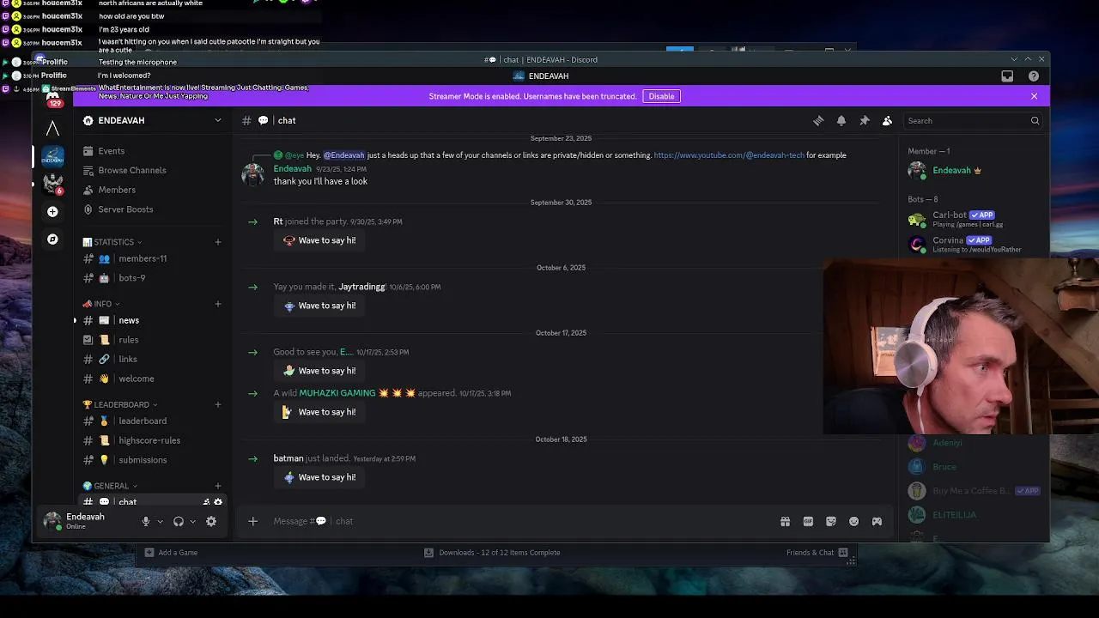The height and width of the screenshot is (618, 1099).
Task: Click the search magnifier icon
Action: (x=1035, y=121)
